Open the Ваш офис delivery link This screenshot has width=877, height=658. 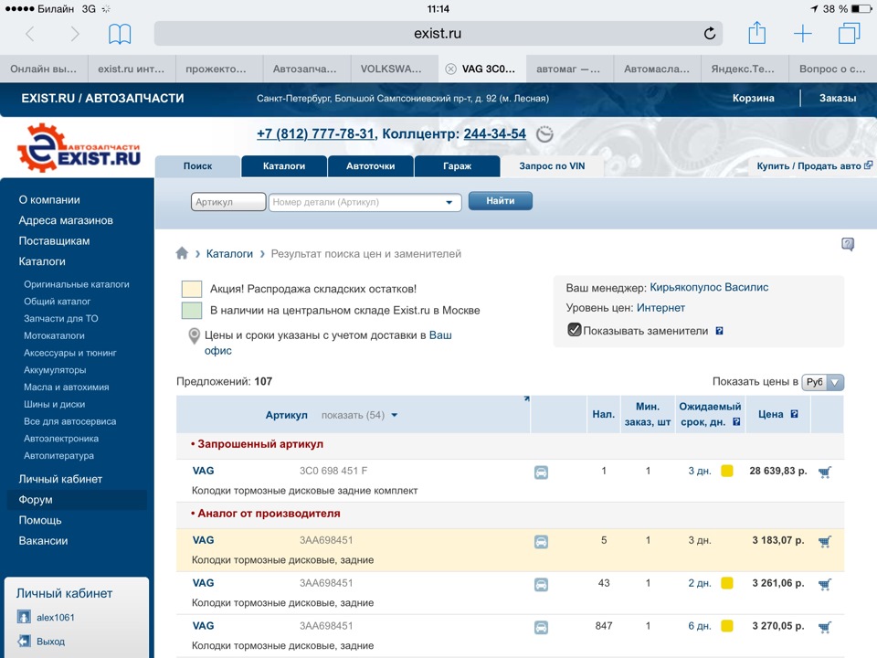click(x=328, y=343)
